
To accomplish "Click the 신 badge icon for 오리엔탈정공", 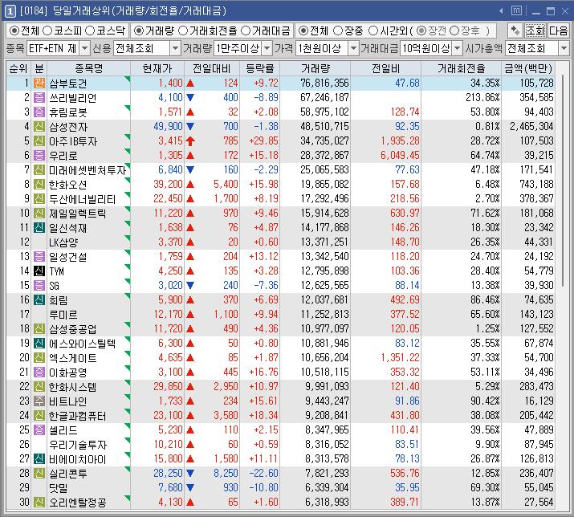I will pos(39,502).
